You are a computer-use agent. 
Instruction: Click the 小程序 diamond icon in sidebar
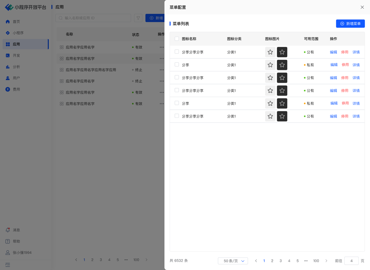pos(8,33)
